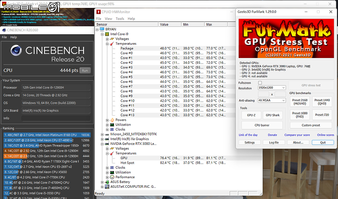
Task: Expand the Powers node
Action: [107, 120]
